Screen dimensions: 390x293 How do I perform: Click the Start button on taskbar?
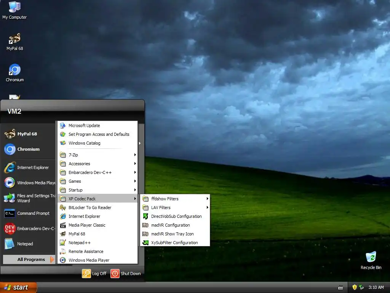18,287
